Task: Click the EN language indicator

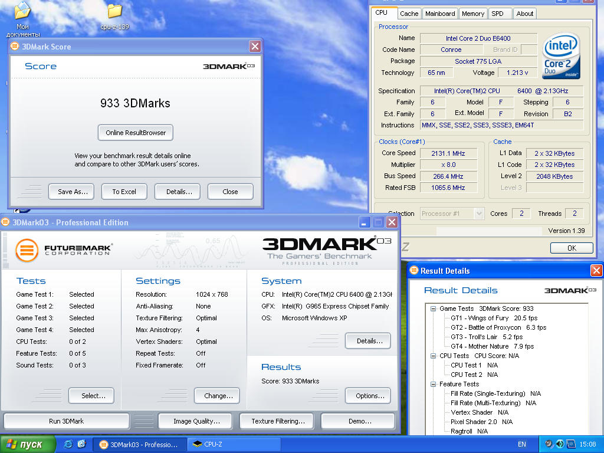Action: tap(521, 444)
